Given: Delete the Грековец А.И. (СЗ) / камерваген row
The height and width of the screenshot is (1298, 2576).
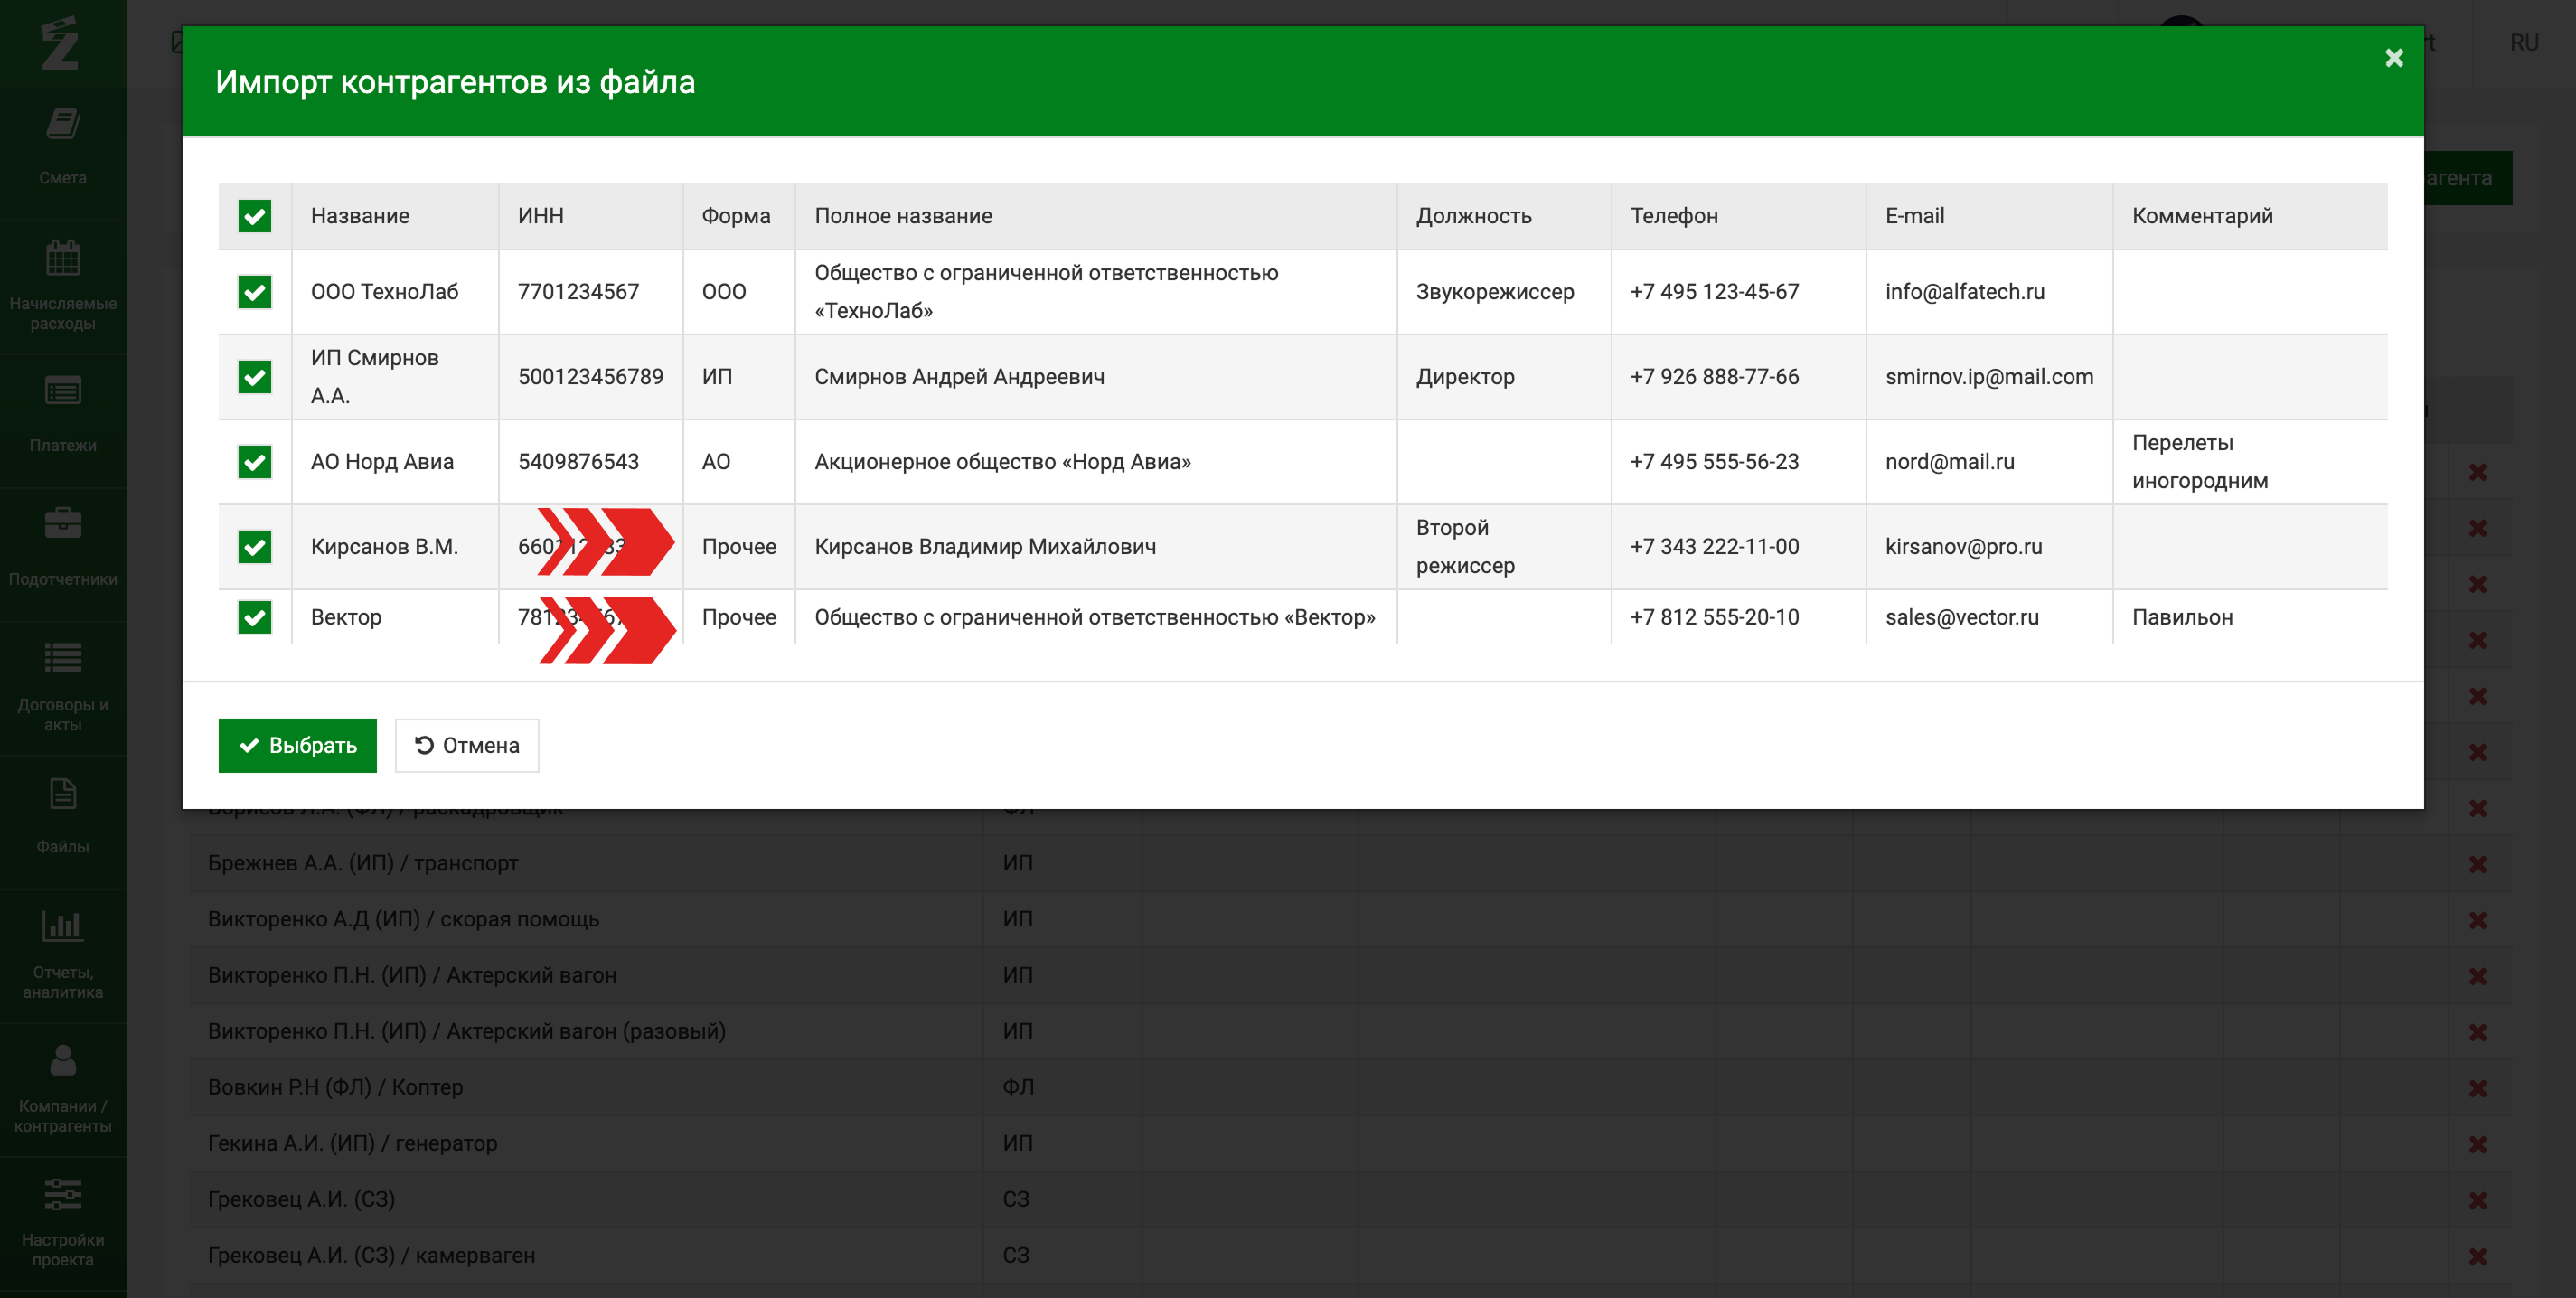Looking at the screenshot, I should (2477, 1256).
